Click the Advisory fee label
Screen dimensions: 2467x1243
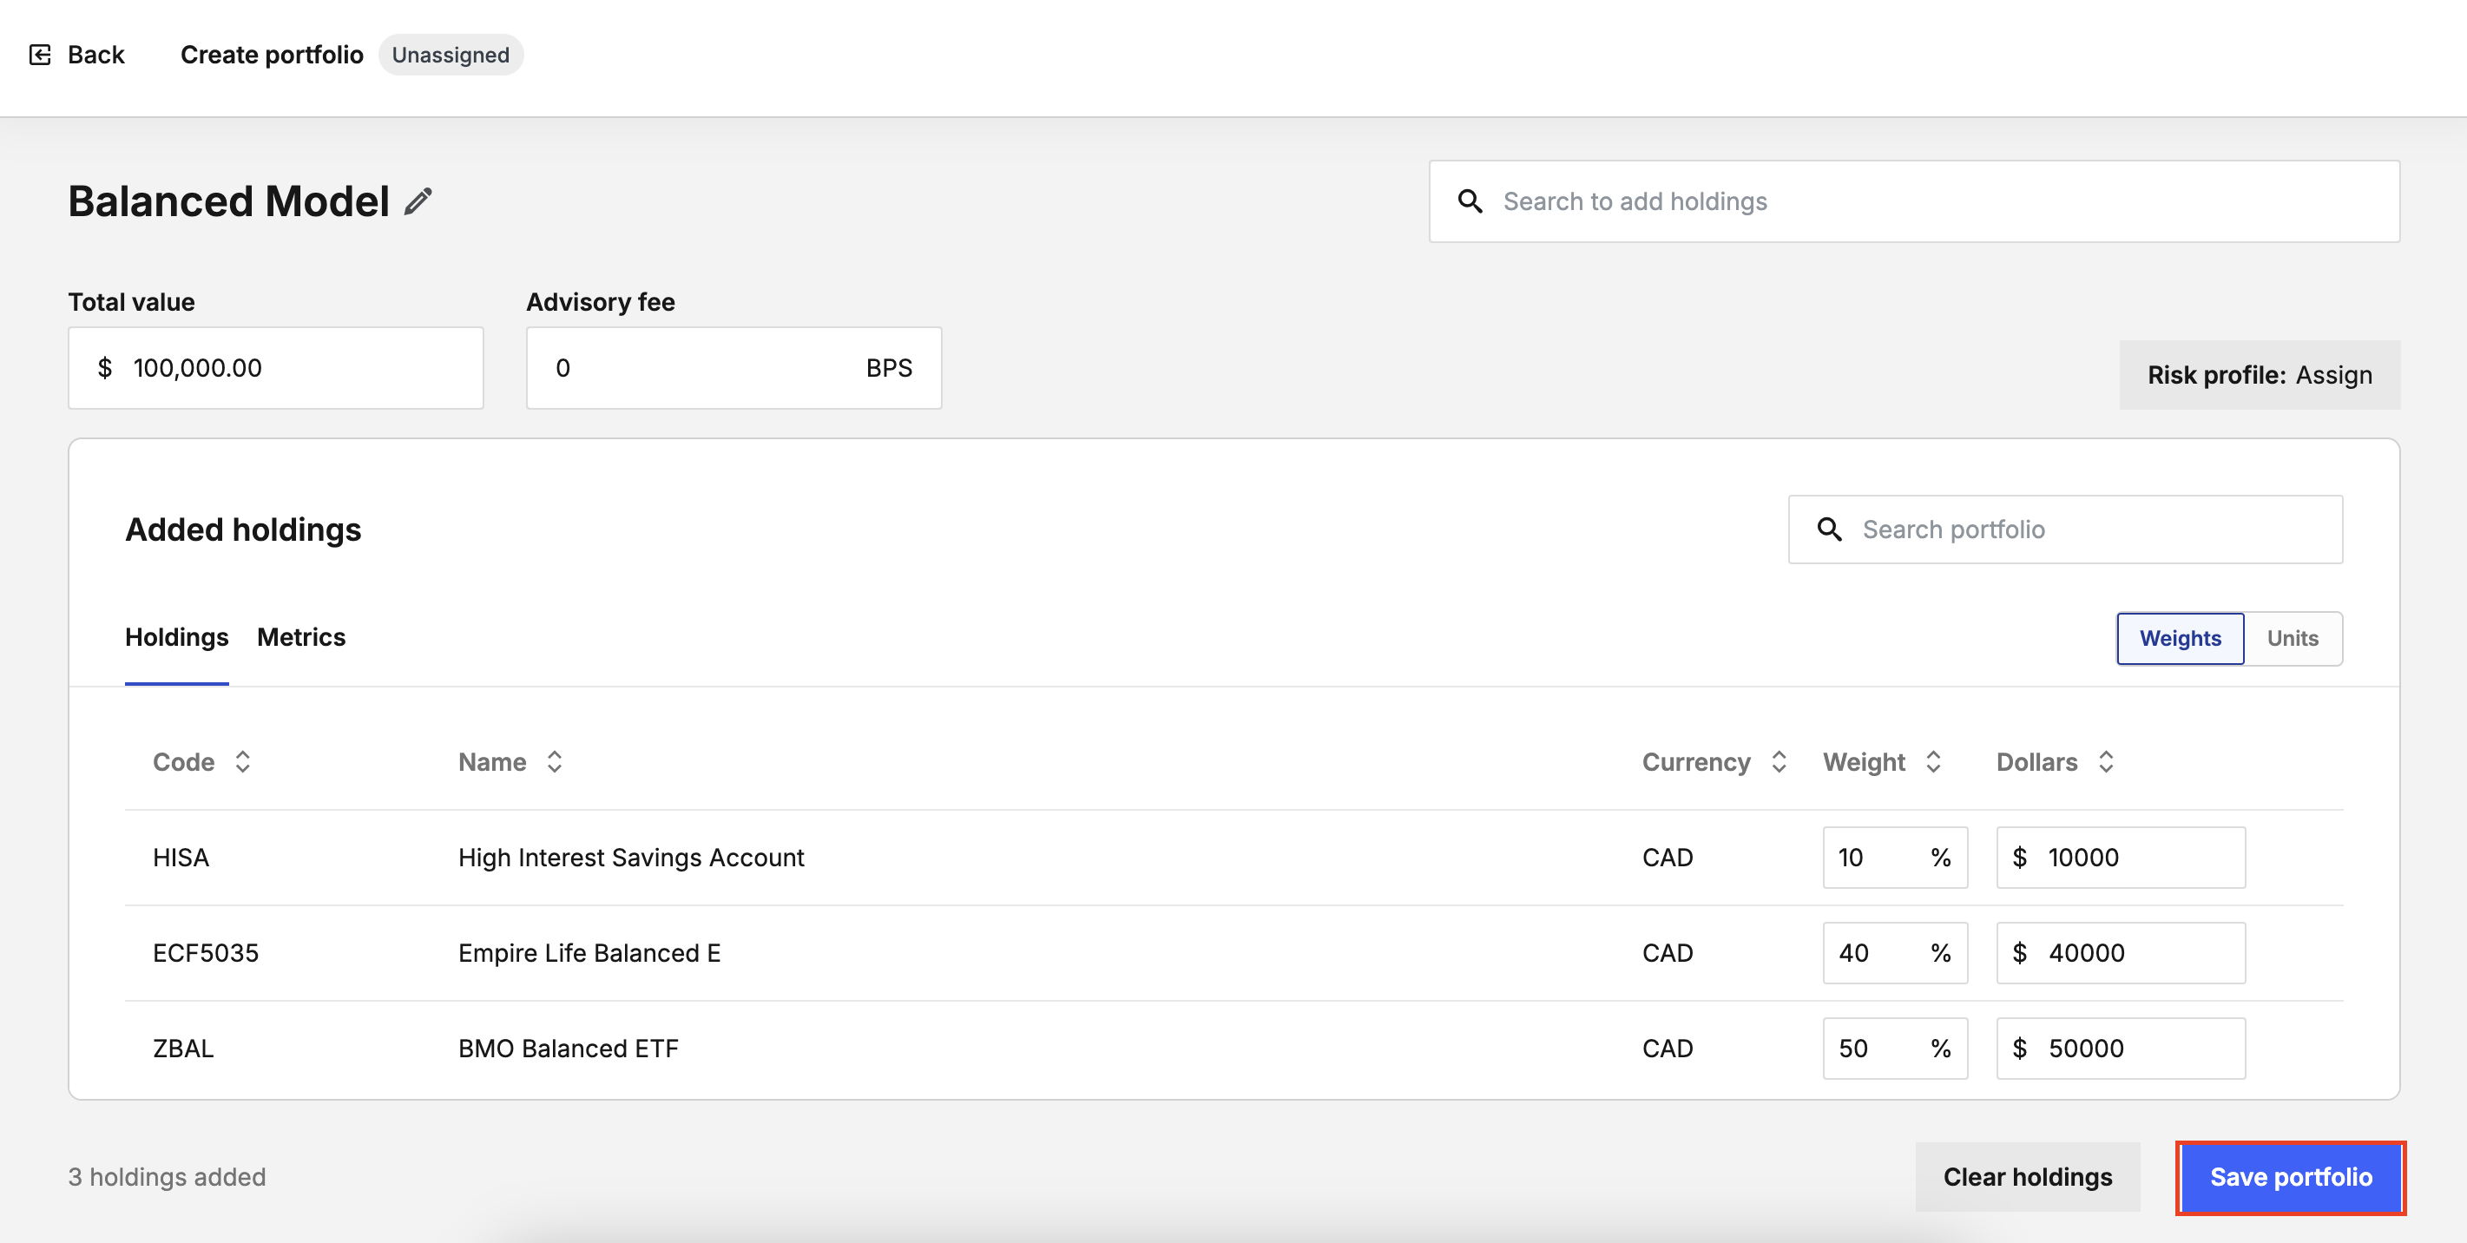(601, 303)
